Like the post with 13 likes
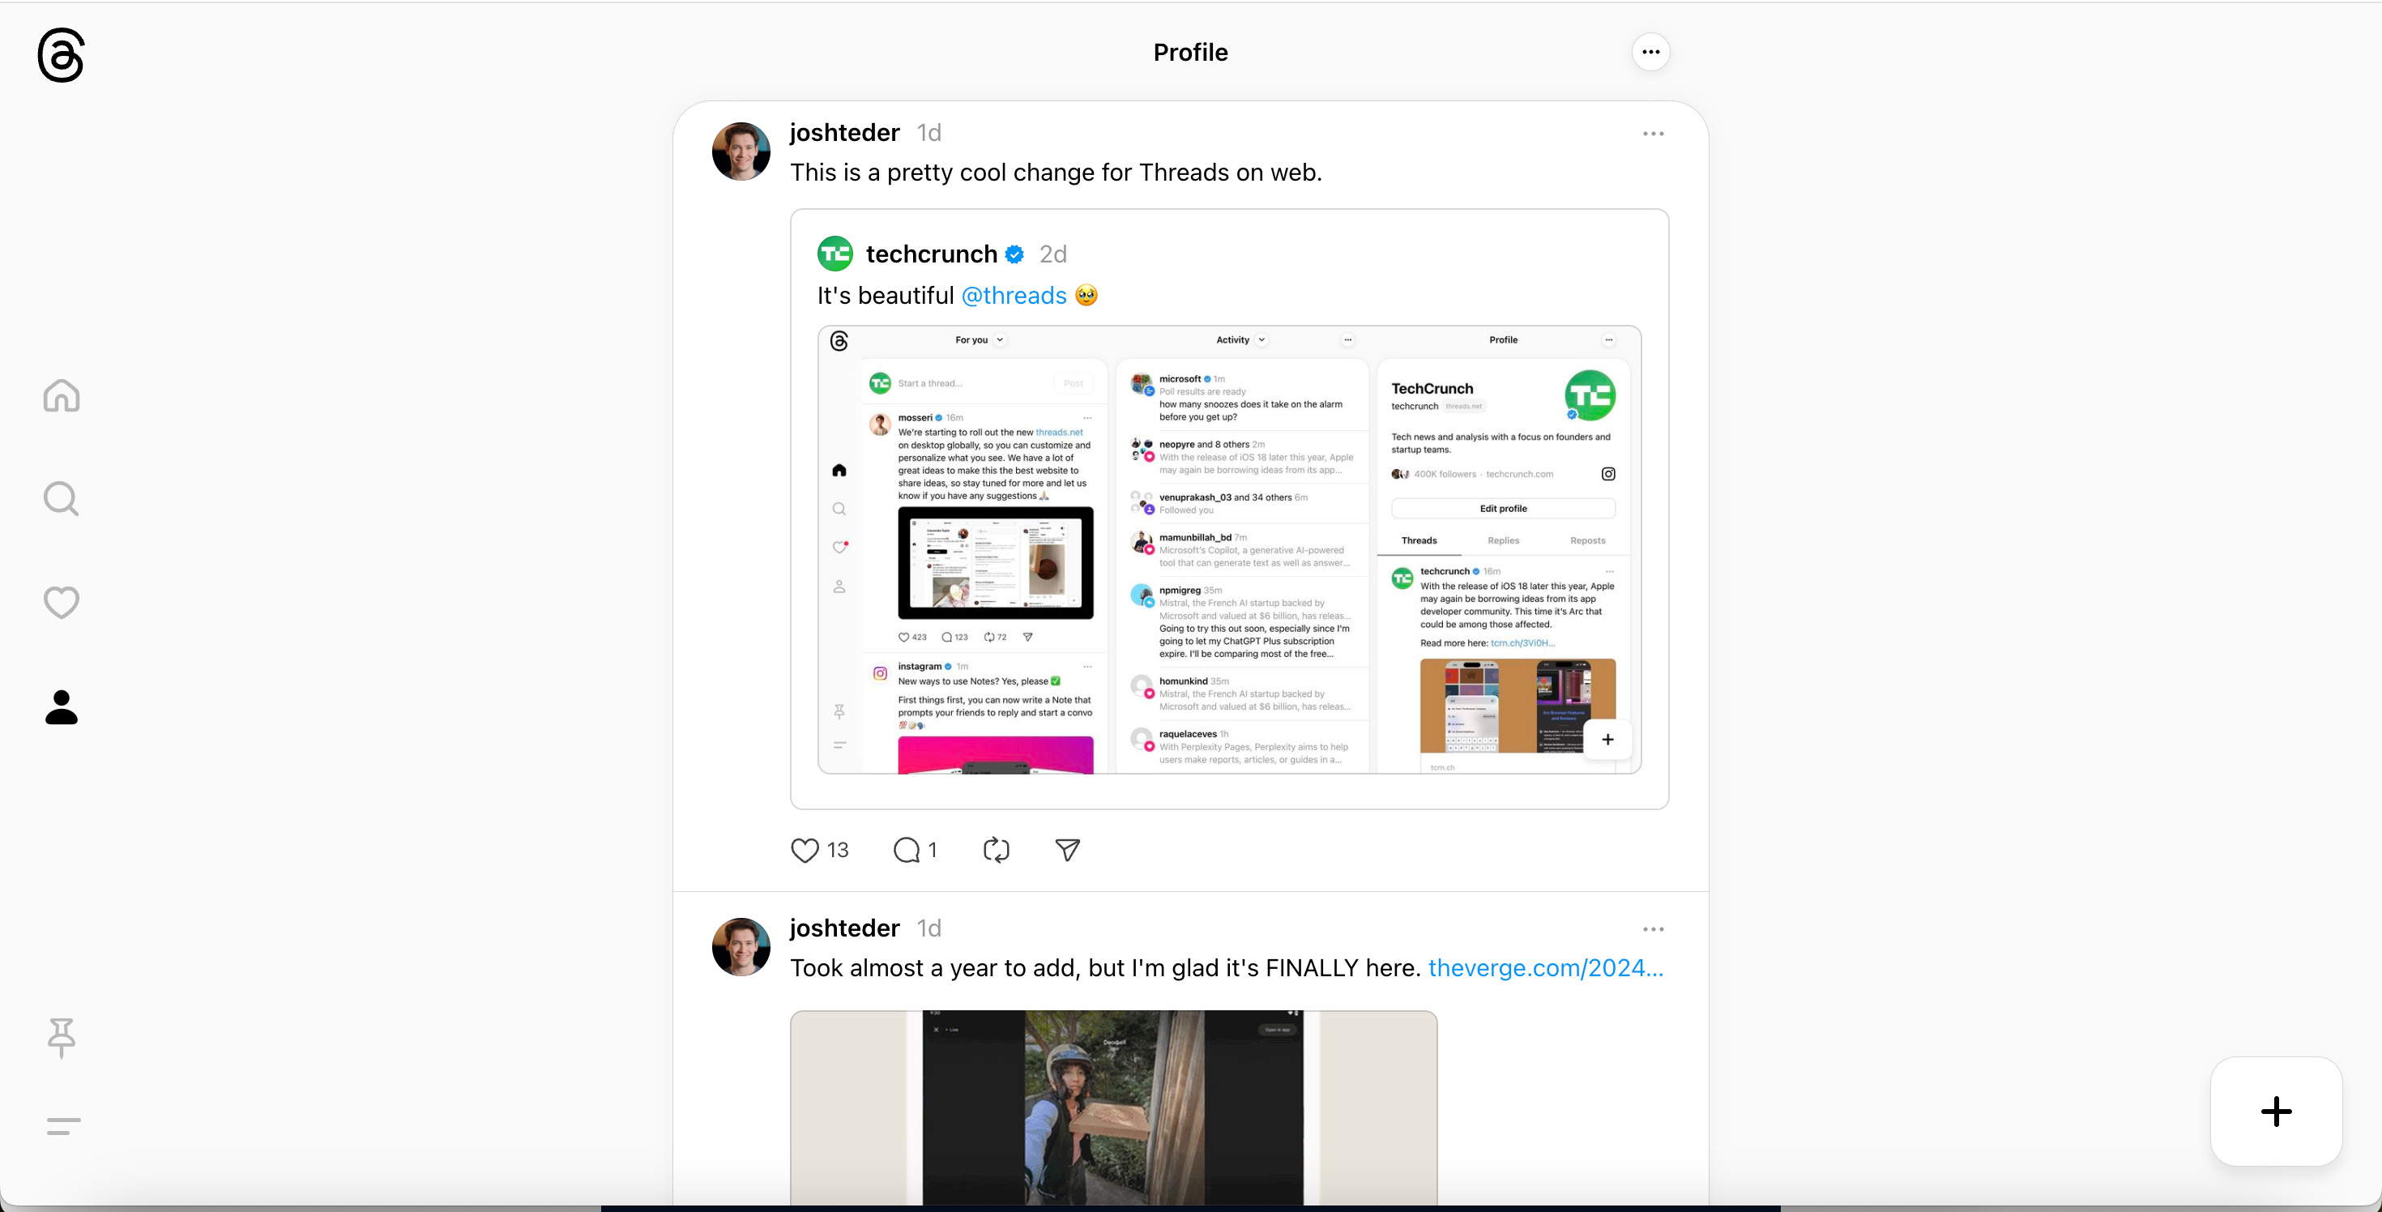Image resolution: width=2382 pixels, height=1212 pixels. tap(805, 850)
